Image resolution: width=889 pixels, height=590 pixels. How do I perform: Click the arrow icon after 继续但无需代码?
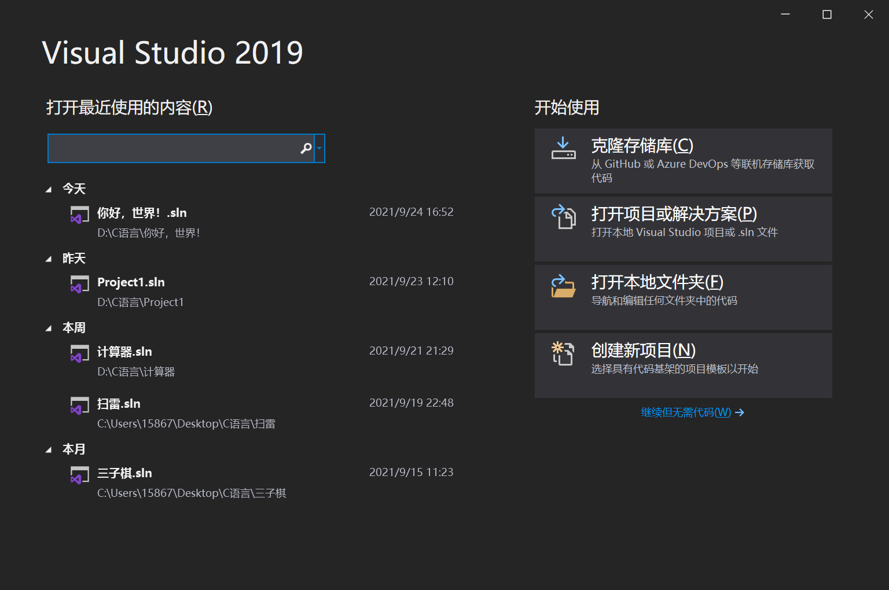tap(739, 412)
